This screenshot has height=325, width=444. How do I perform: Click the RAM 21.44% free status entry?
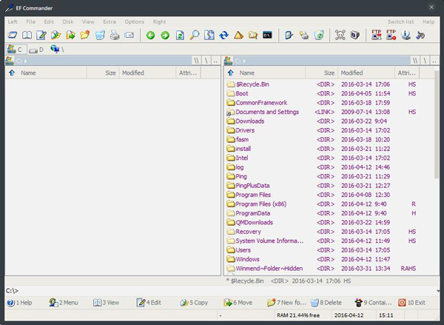click(298, 315)
